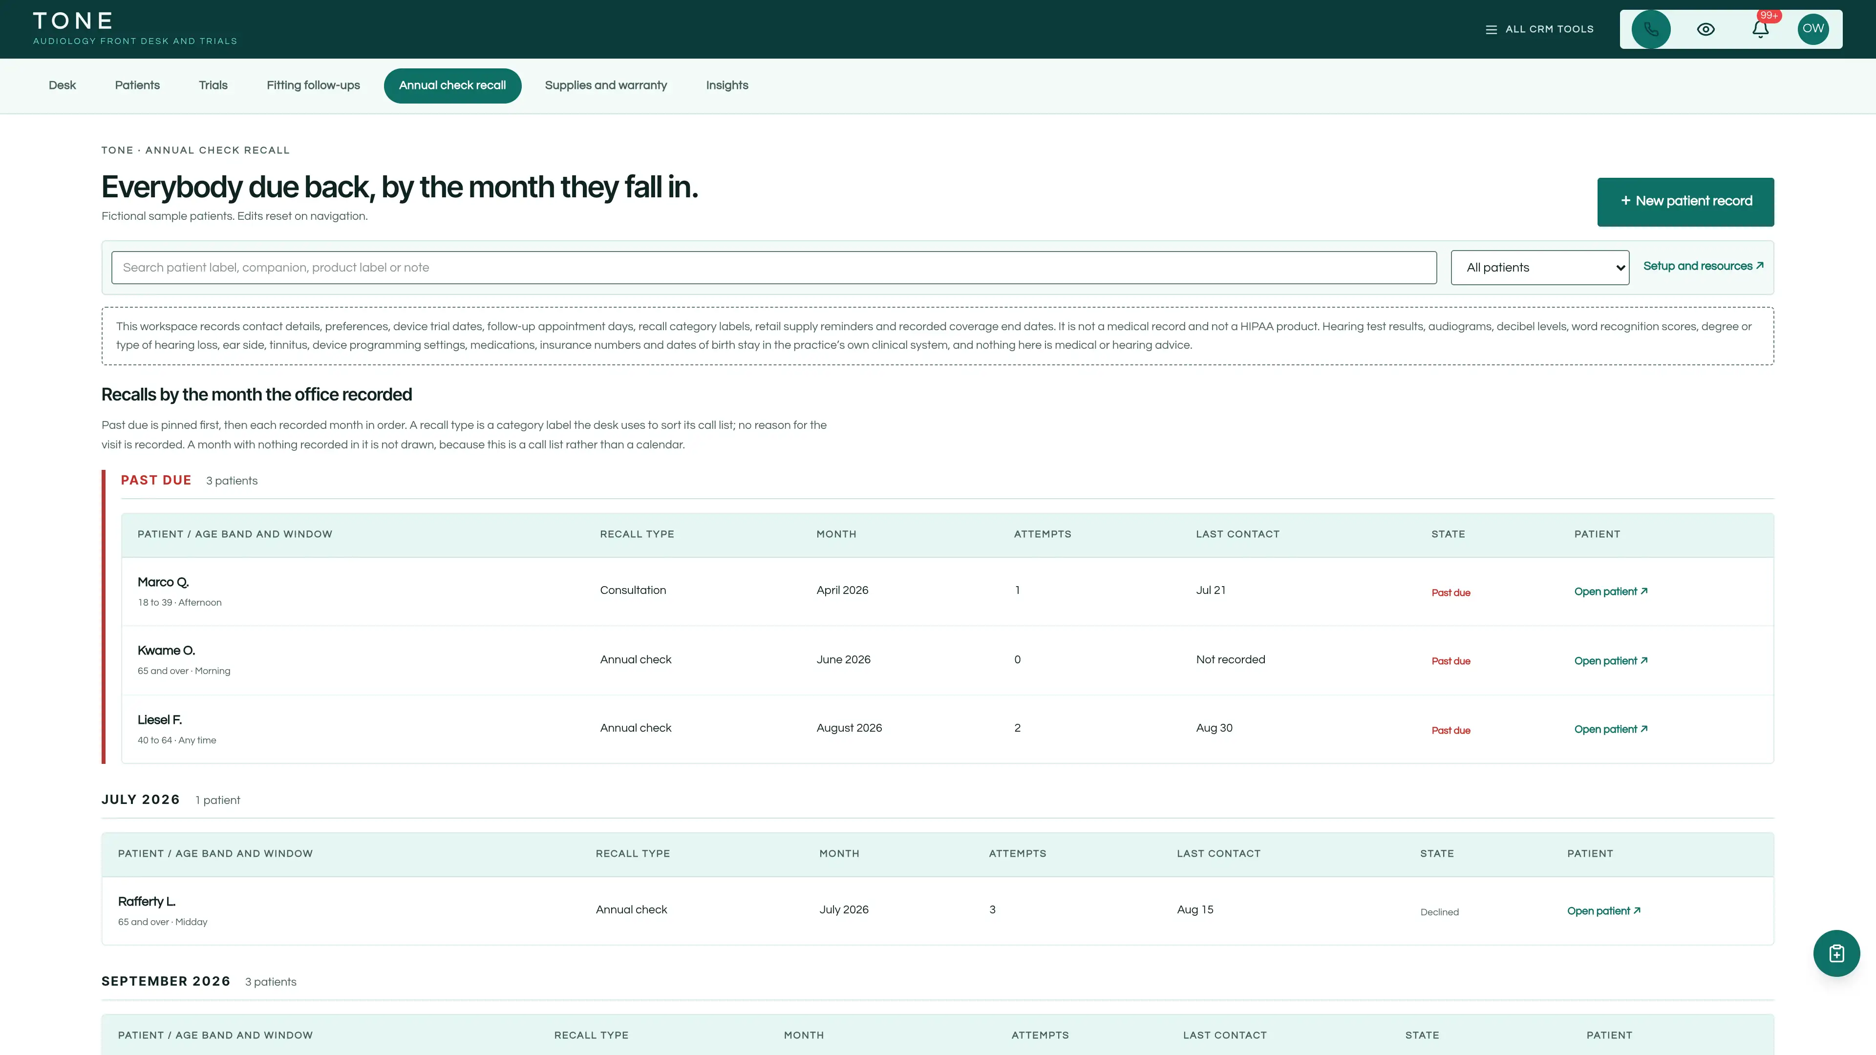This screenshot has width=1876, height=1055.
Task: Open patient link for Marco Q.
Action: click(1611, 591)
